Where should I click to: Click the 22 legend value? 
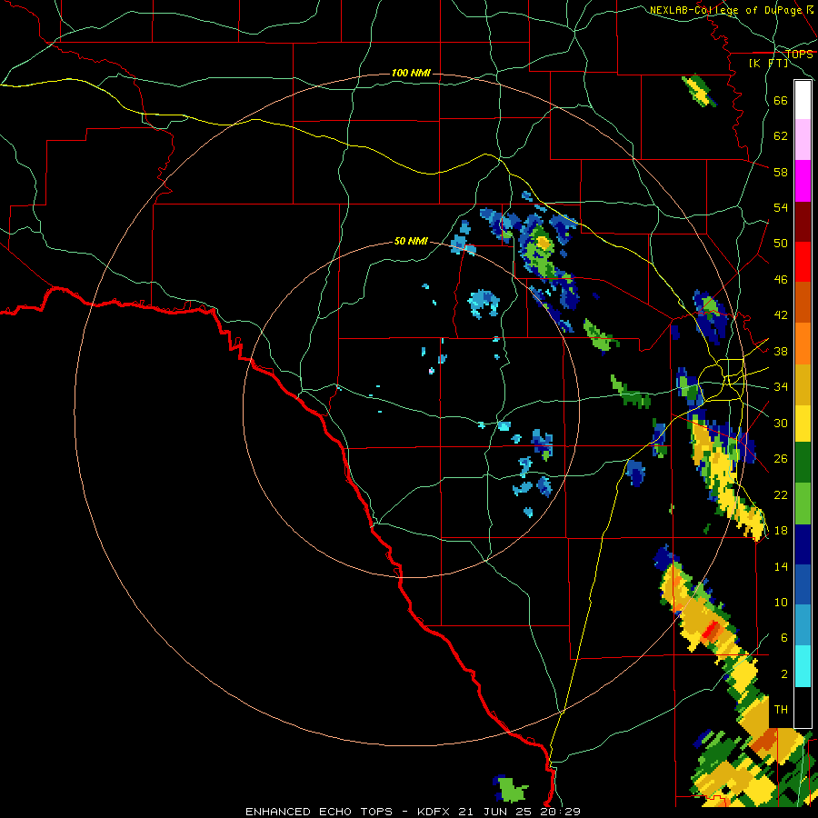(781, 495)
